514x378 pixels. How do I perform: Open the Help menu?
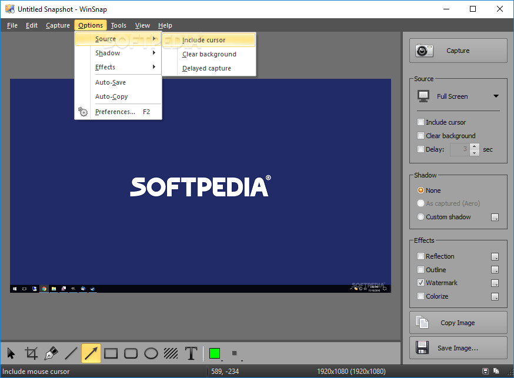pos(165,25)
